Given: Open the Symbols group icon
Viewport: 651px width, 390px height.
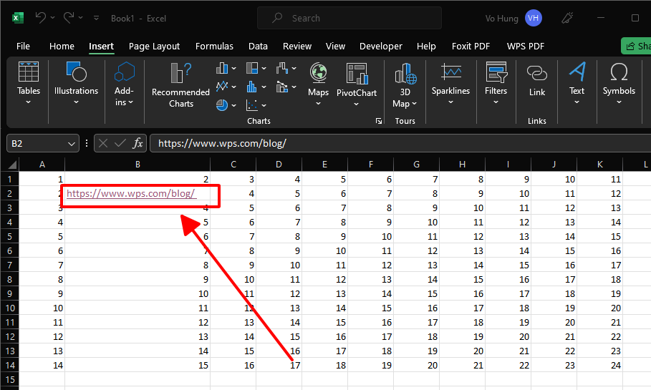Looking at the screenshot, I should tap(618, 74).
